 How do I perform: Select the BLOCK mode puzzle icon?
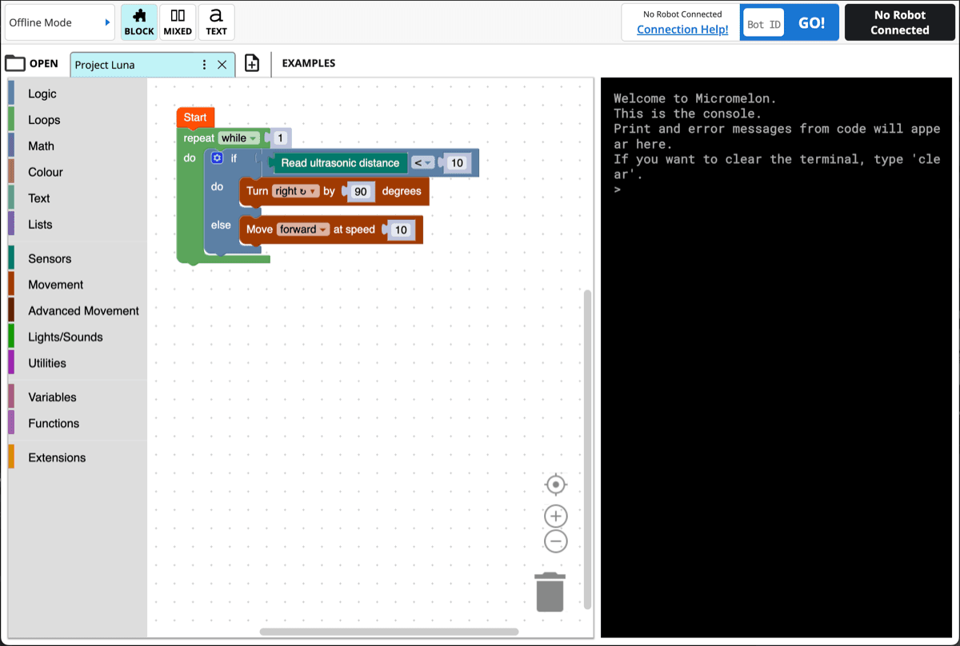point(138,22)
